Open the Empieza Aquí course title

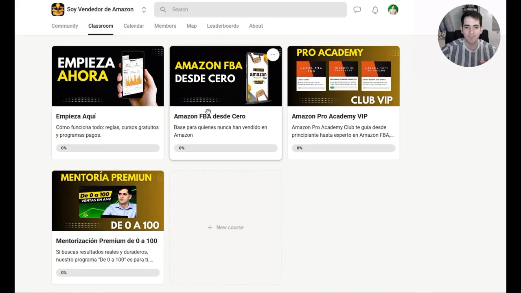click(76, 116)
